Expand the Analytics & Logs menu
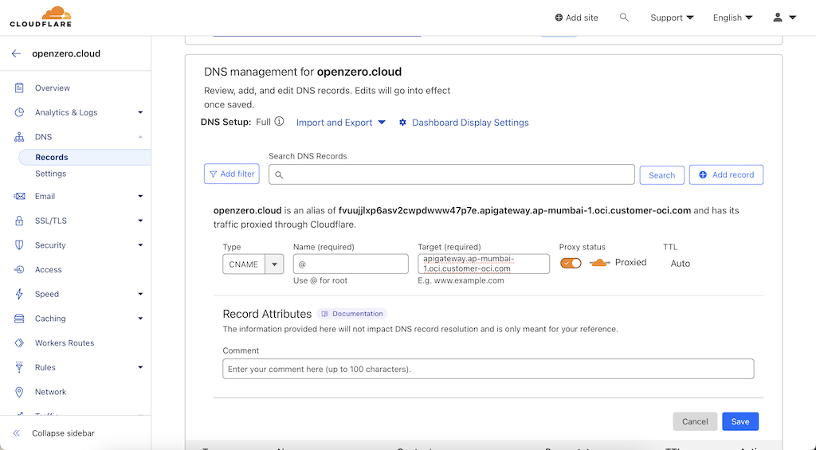This screenshot has width=816, height=450. click(x=140, y=112)
